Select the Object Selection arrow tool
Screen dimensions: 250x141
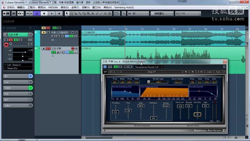pos(67,14)
